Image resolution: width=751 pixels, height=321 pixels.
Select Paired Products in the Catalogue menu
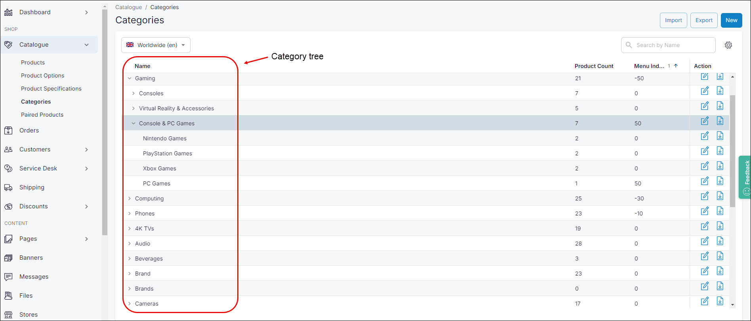click(x=42, y=114)
